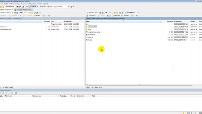Click remote panel root directory icon
This screenshot has width=202, height=114.
click(117, 13)
